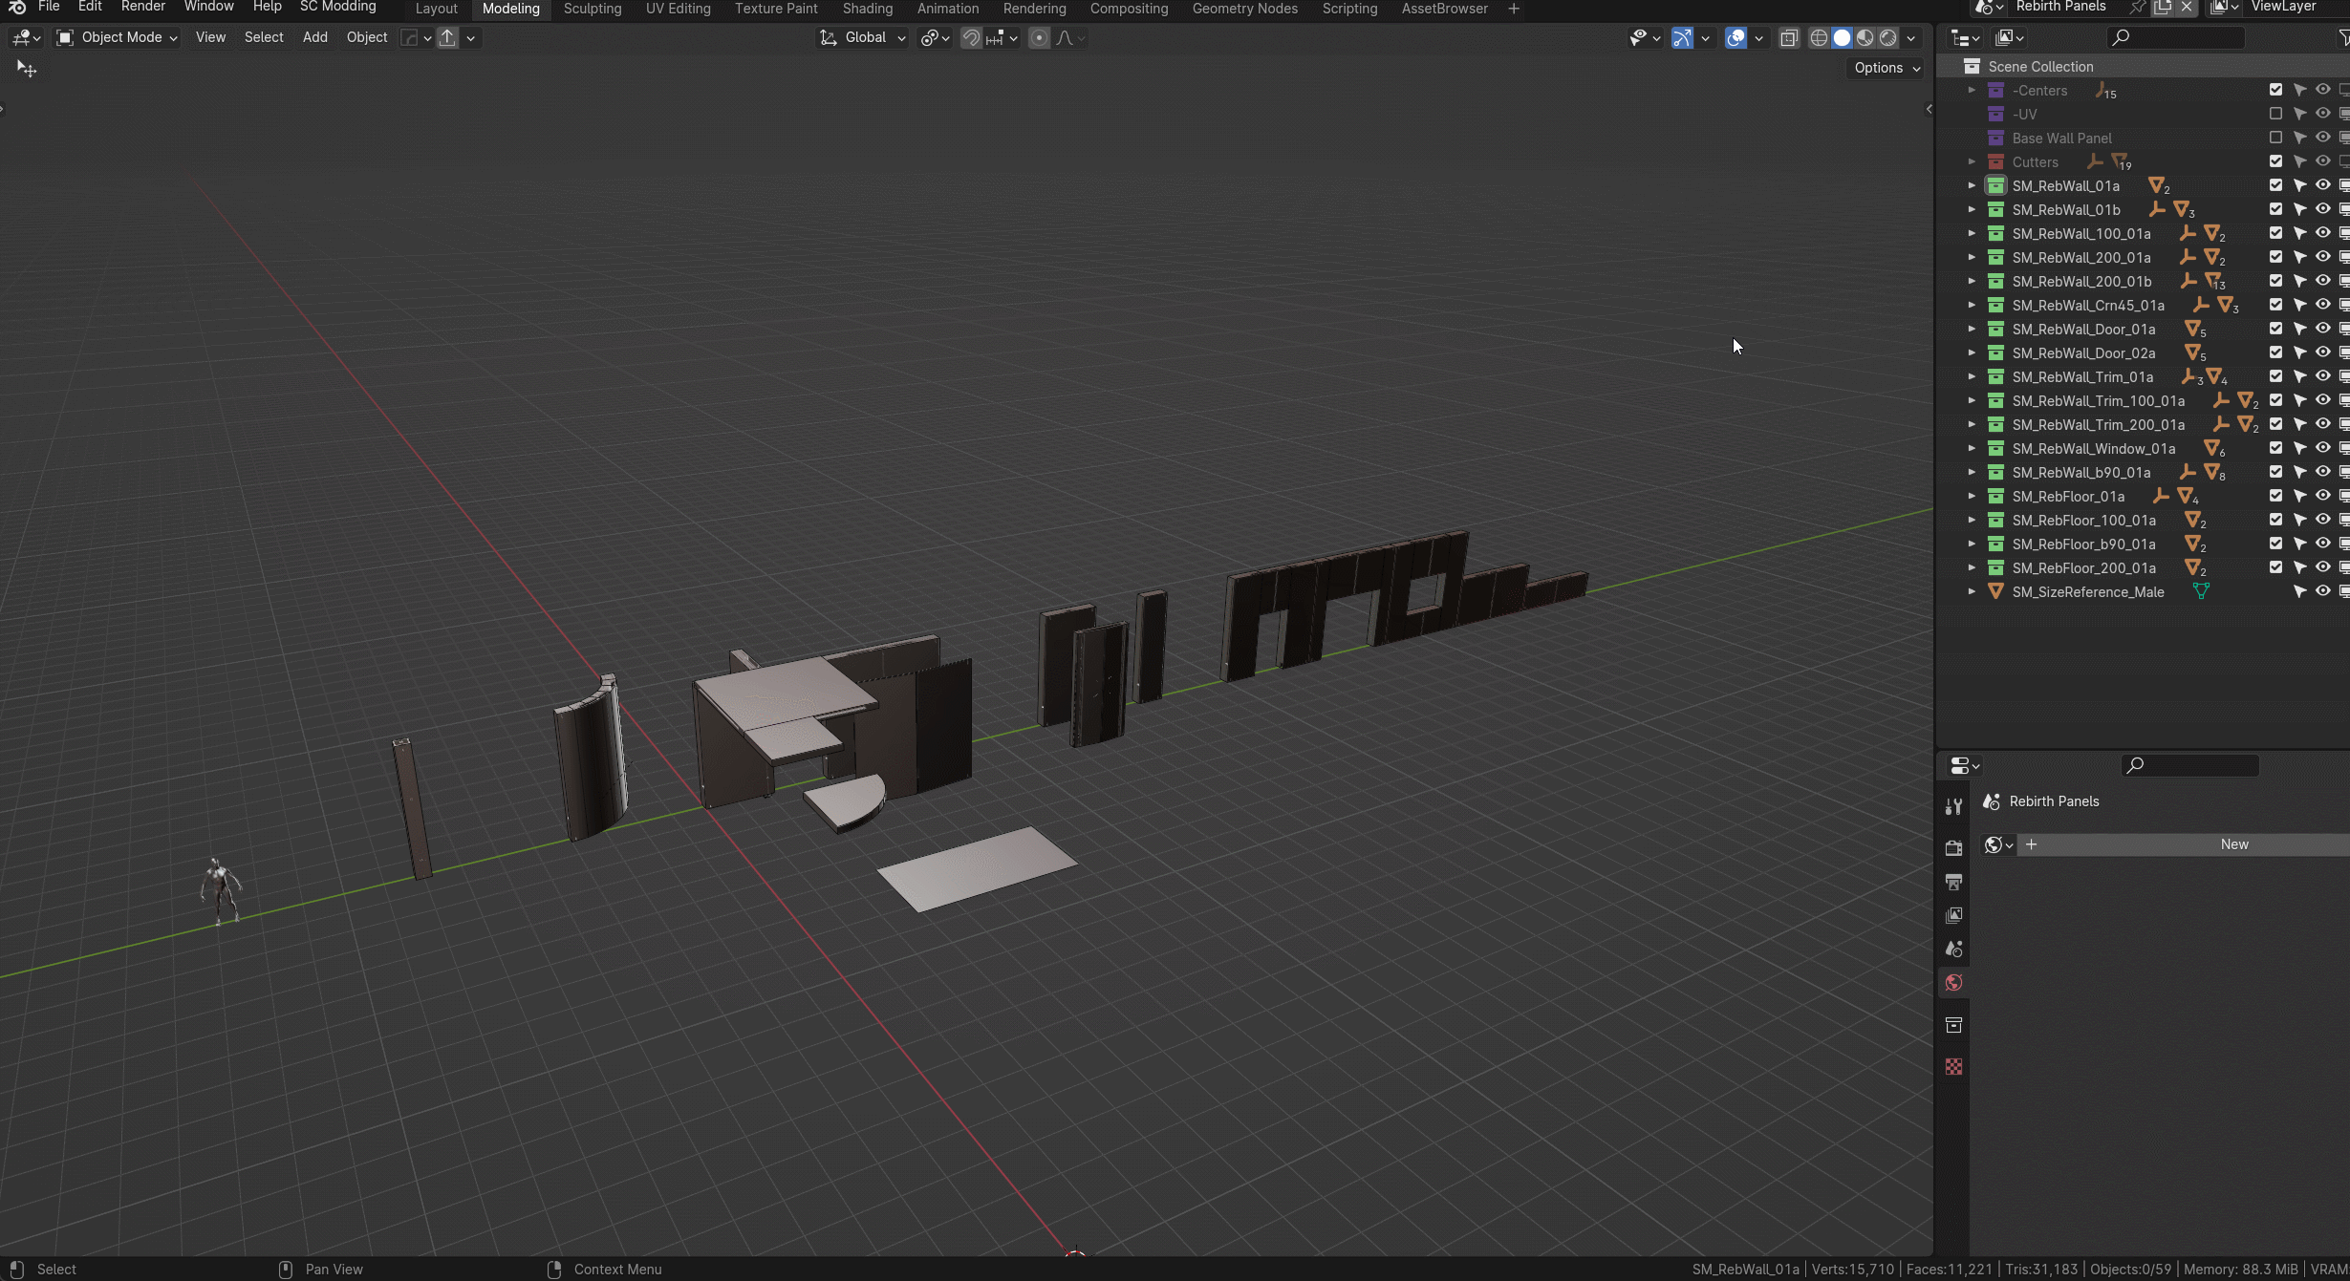Image resolution: width=2350 pixels, height=1281 pixels.
Task: Click the New button for world datablock
Action: click(2233, 843)
